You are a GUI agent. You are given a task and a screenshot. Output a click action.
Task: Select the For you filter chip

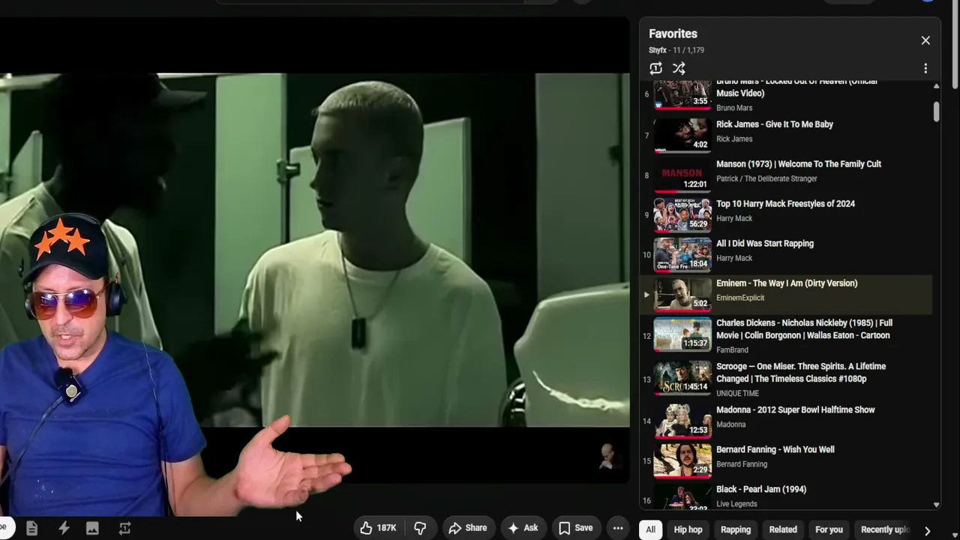(829, 529)
